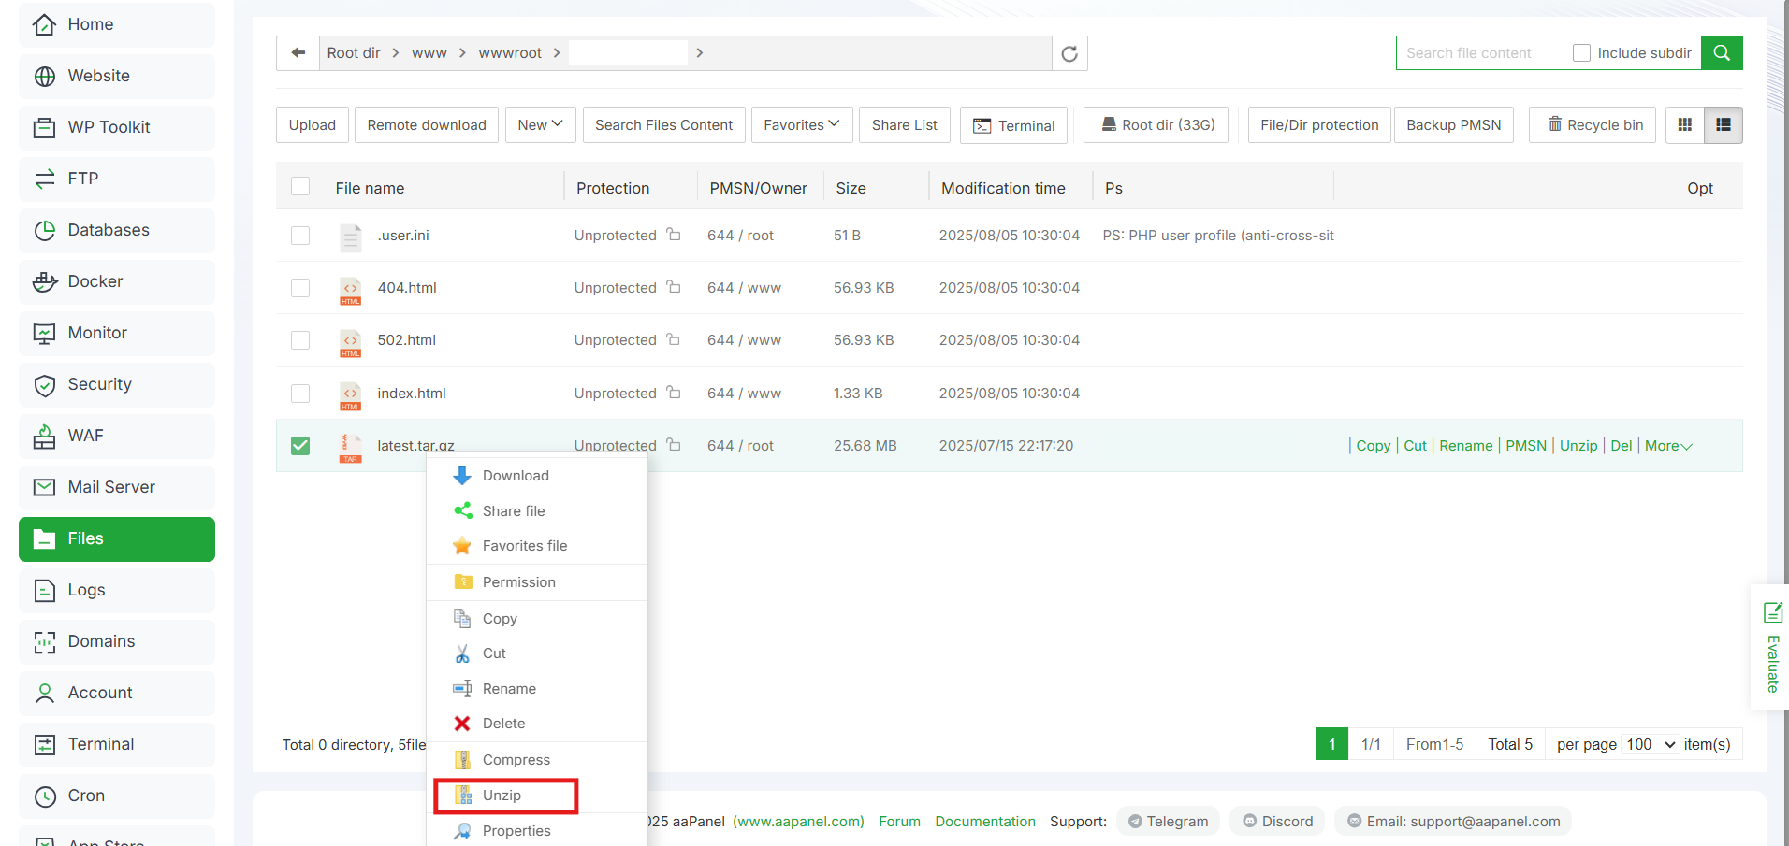
Task: Select the Files section in the sidebar
Action: coord(85,538)
